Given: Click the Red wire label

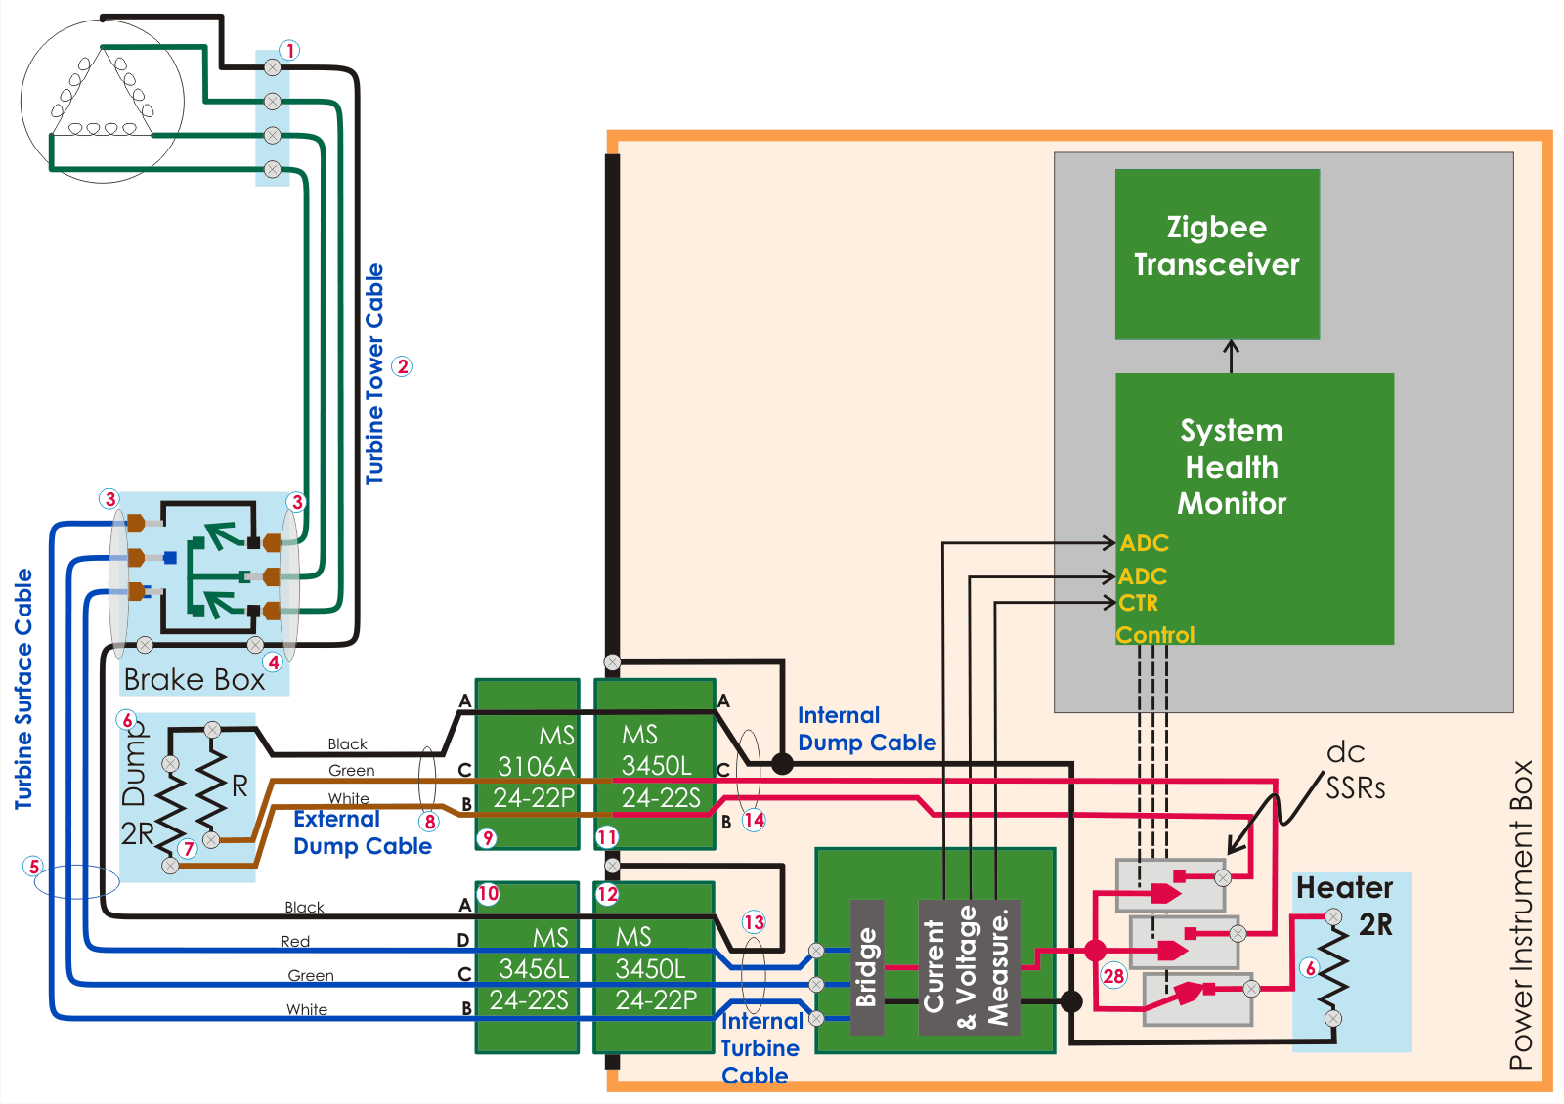Looking at the screenshot, I should coord(295,941).
